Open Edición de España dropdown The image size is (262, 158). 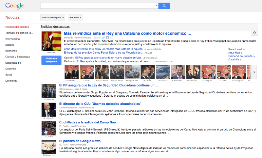[53, 17]
